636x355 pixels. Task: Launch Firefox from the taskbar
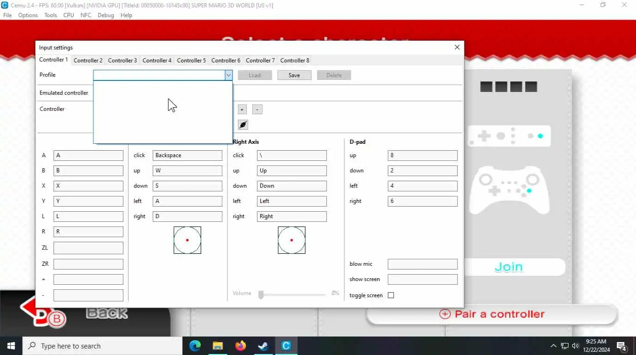click(x=240, y=346)
